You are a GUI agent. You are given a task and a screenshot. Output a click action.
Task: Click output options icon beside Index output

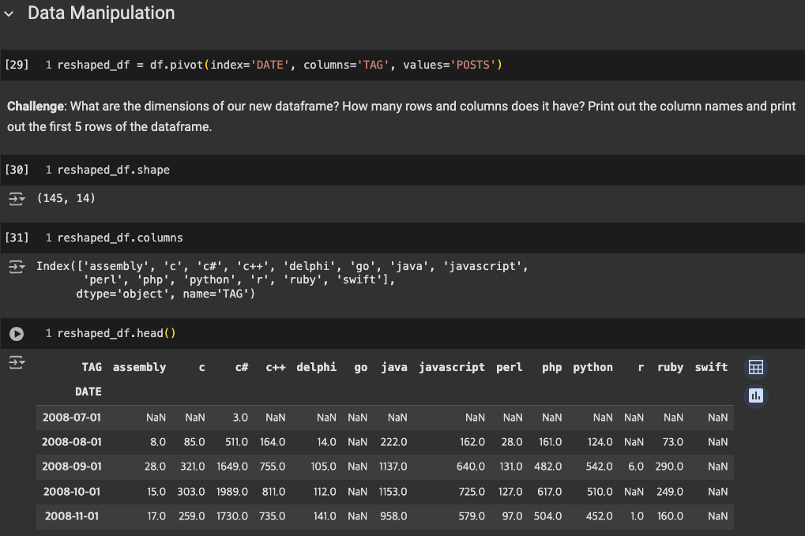[16, 267]
